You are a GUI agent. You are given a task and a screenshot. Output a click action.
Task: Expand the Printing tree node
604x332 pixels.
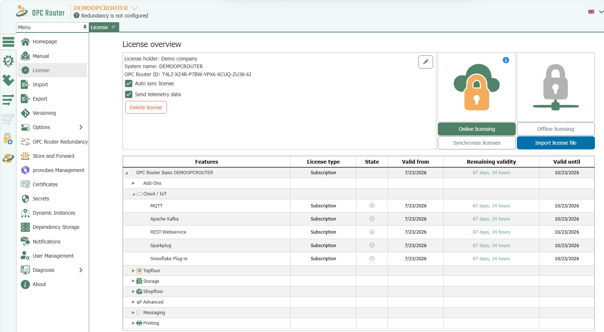coord(133,323)
